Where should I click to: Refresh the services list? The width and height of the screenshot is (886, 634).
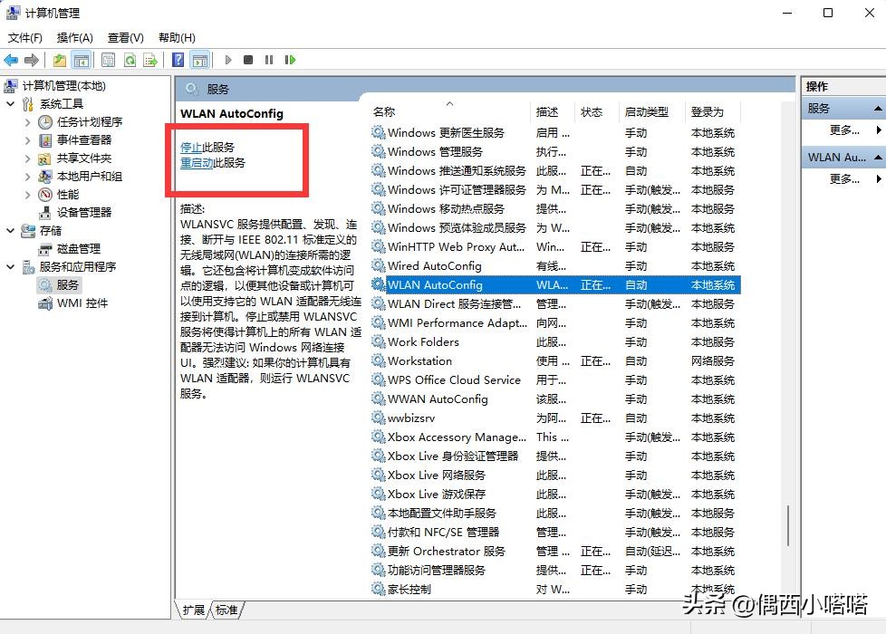[x=129, y=60]
